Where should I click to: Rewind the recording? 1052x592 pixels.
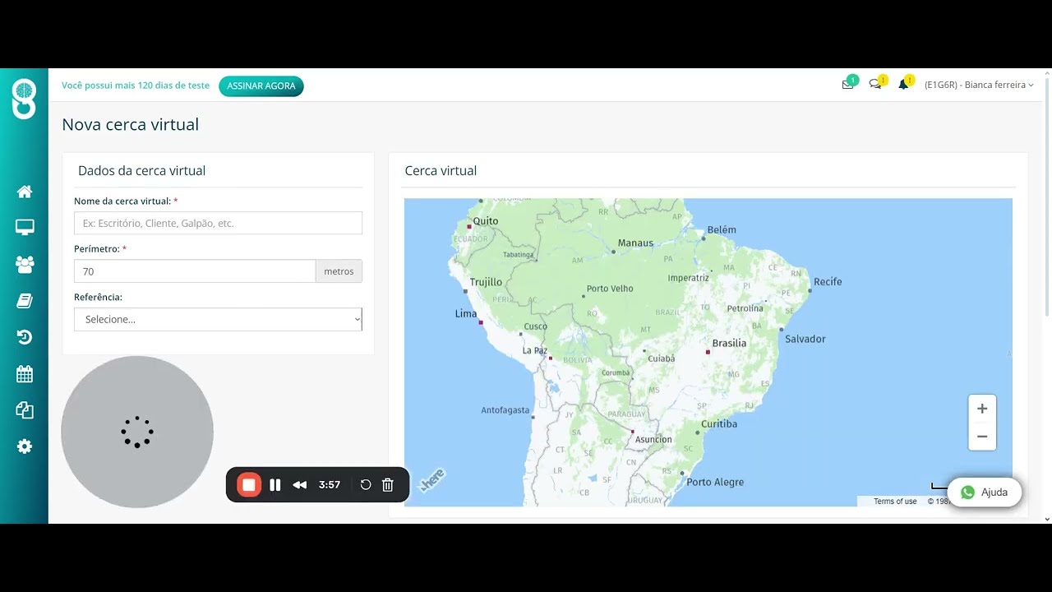point(300,485)
